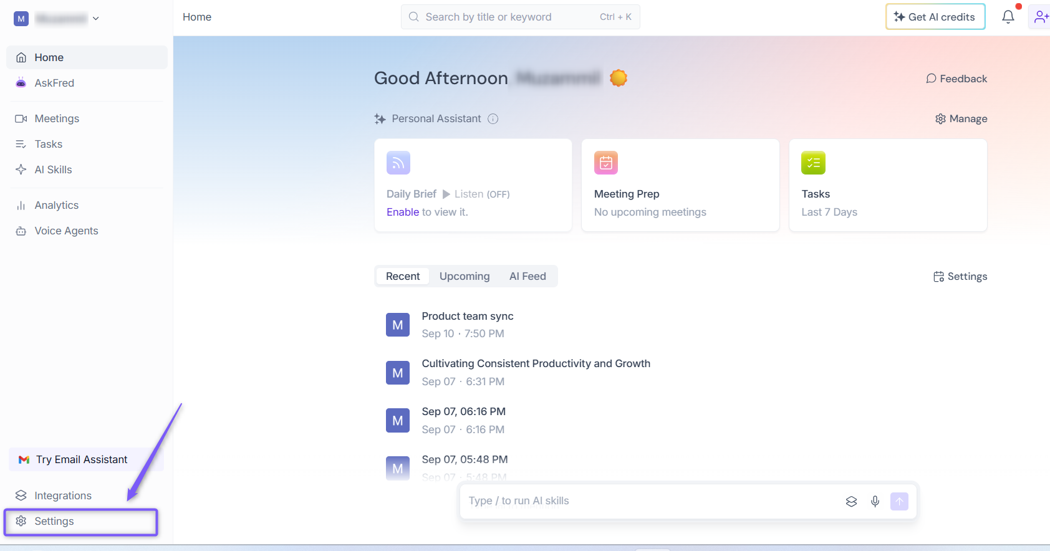The height and width of the screenshot is (551, 1050).
Task: Click the Personal Assistant info icon
Action: click(493, 118)
